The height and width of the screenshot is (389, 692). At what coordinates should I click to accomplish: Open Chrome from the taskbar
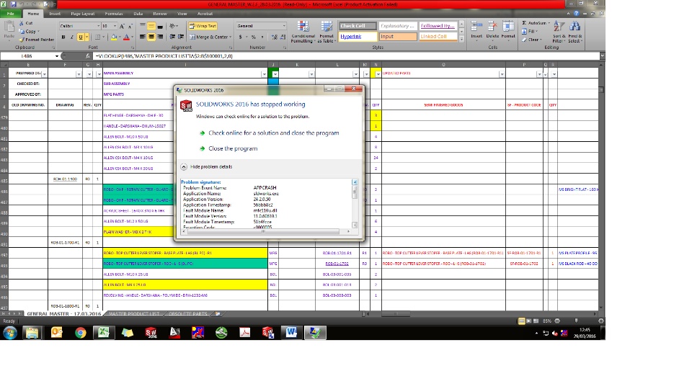tap(80, 333)
